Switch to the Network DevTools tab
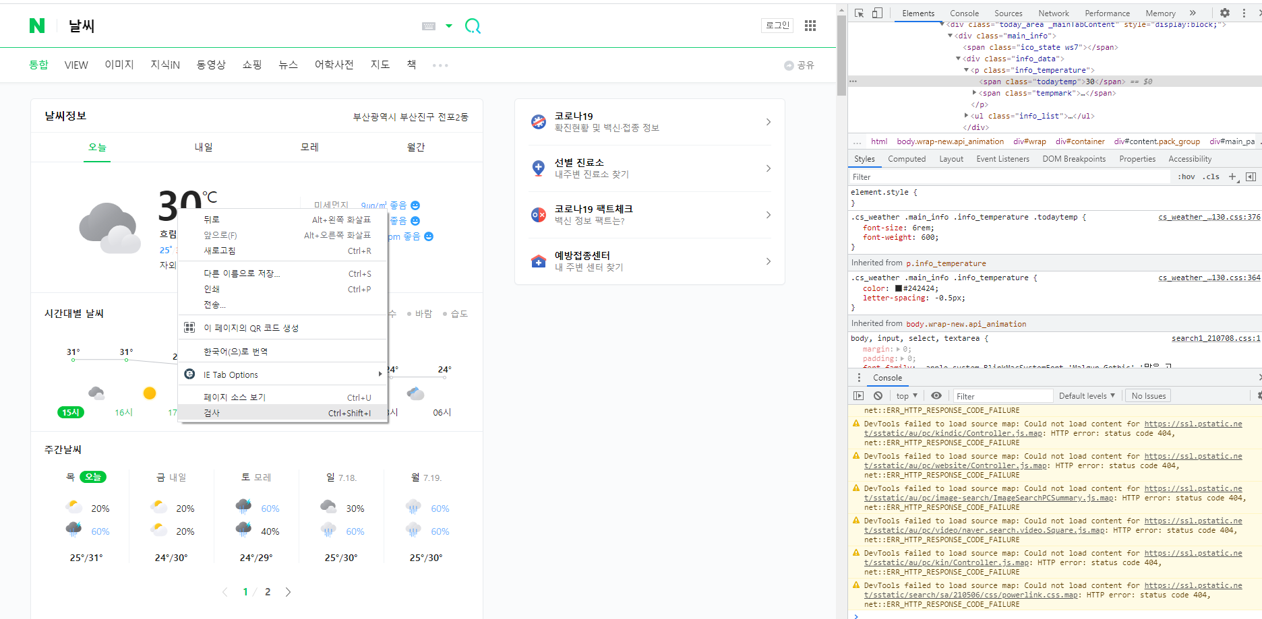The width and height of the screenshot is (1262, 619). click(1054, 13)
